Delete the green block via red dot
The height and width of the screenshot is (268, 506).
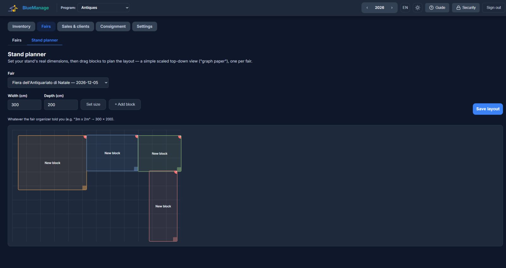(x=180, y=137)
